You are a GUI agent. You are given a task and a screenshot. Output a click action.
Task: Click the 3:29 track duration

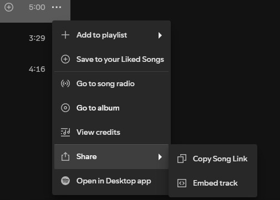[37, 38]
